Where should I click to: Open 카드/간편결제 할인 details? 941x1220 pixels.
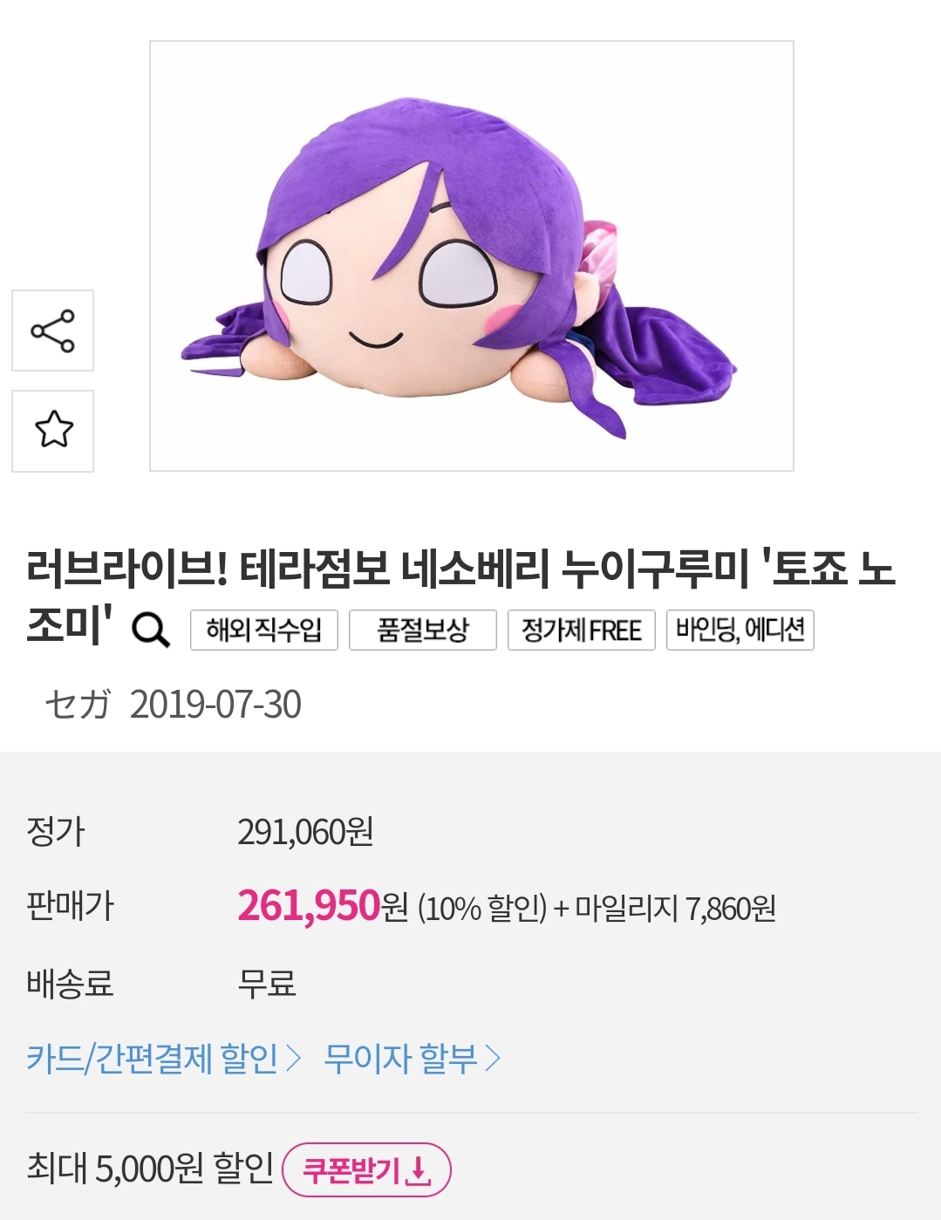pos(153,1059)
